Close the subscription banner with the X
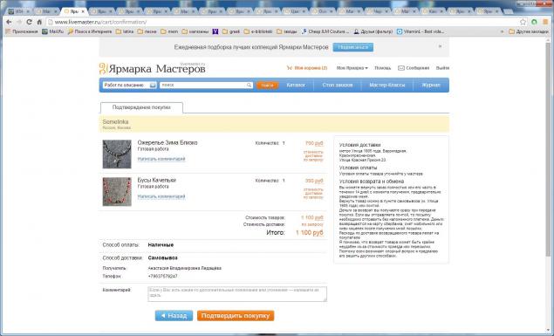The height and width of the screenshot is (336, 554). pos(440,46)
